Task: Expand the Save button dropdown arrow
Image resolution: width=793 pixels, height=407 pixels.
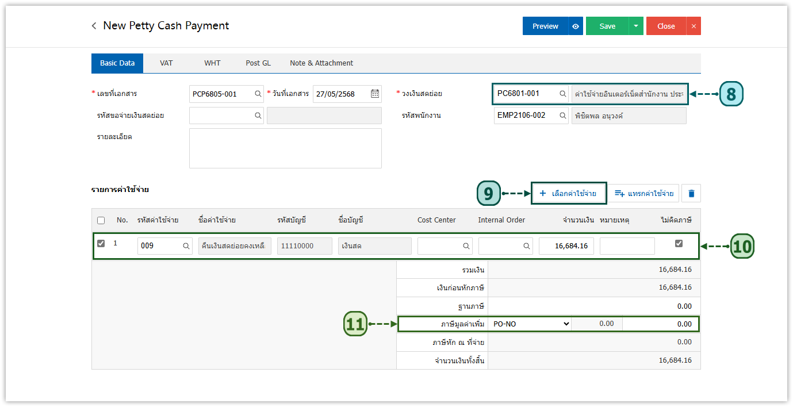Action: point(635,26)
